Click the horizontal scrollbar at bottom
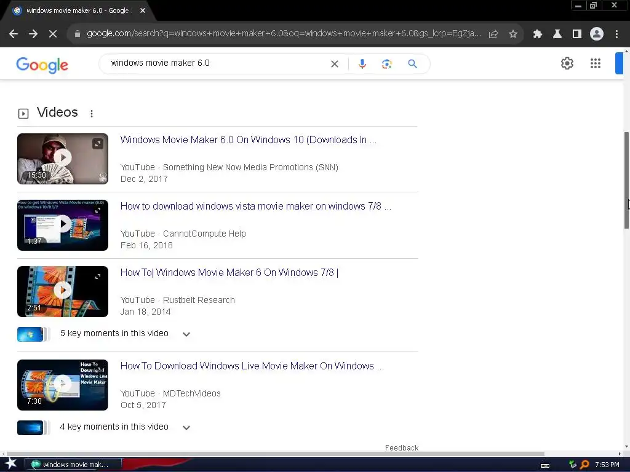The image size is (630, 472). 275,454
